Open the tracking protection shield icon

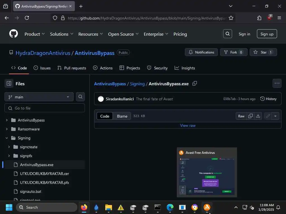55,18
